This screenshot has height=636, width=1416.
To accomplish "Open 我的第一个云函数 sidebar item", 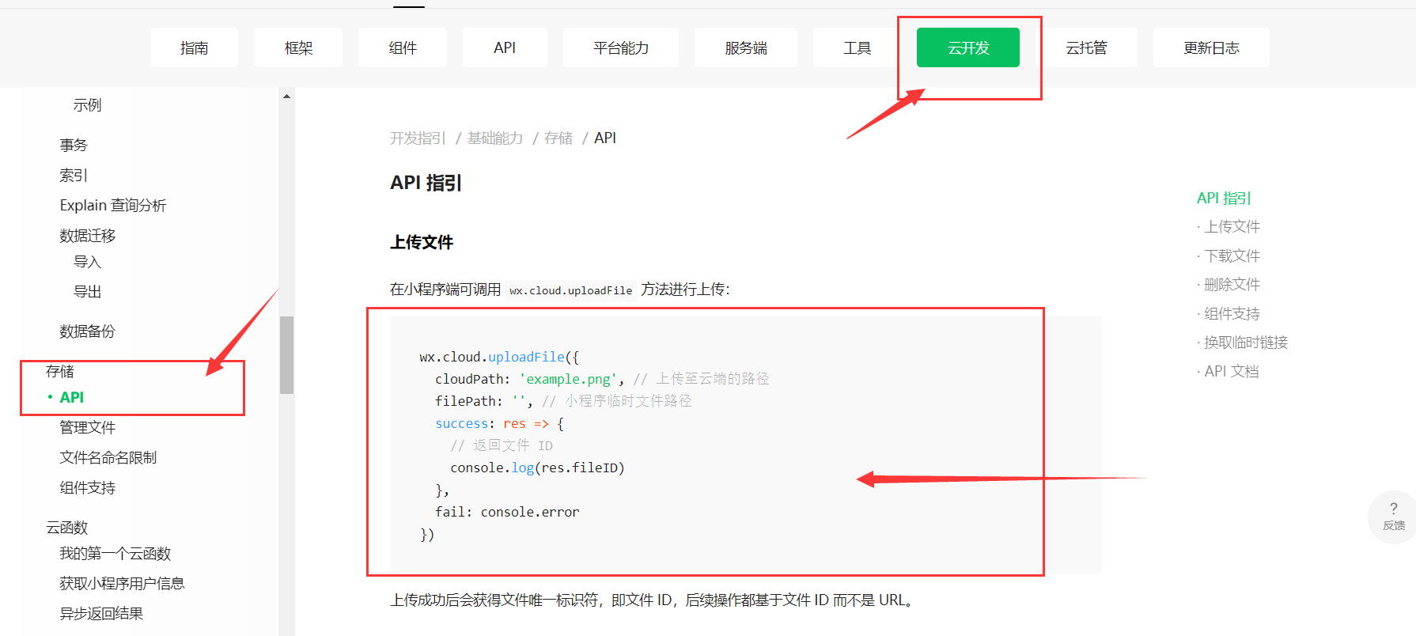I will pyautogui.click(x=115, y=553).
